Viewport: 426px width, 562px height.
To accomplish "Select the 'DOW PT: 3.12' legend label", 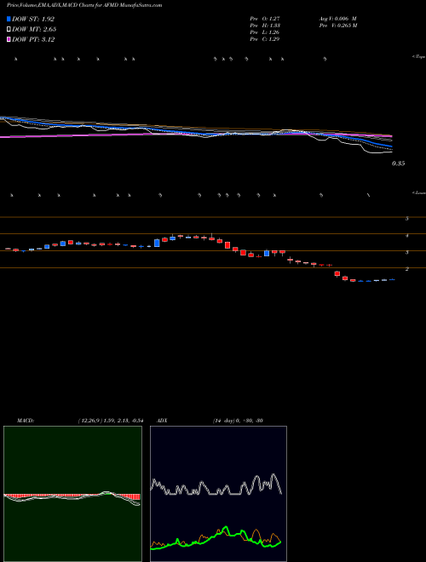I will (33, 39).
